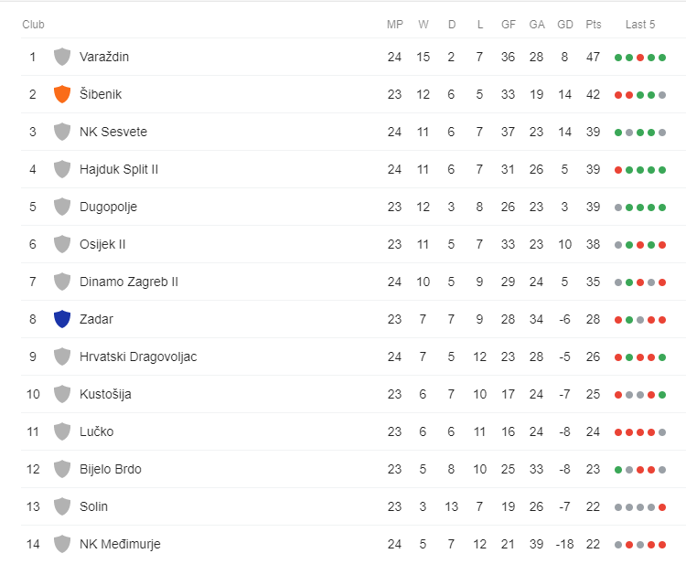
Task: Click the NK Sesvete shield icon
Action: [62, 132]
